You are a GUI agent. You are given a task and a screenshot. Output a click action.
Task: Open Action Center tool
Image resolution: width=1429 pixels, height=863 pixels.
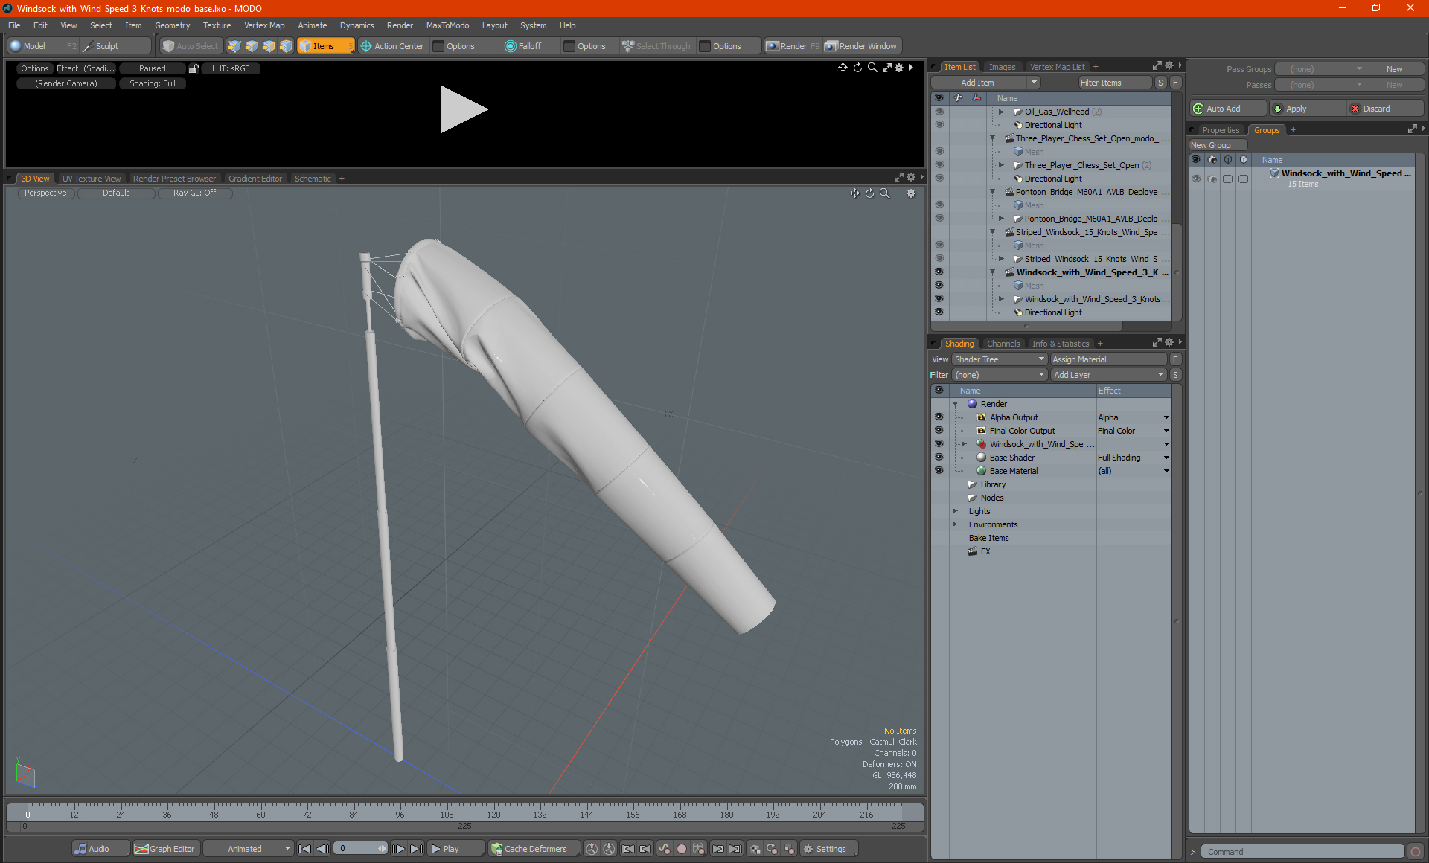[x=392, y=46]
